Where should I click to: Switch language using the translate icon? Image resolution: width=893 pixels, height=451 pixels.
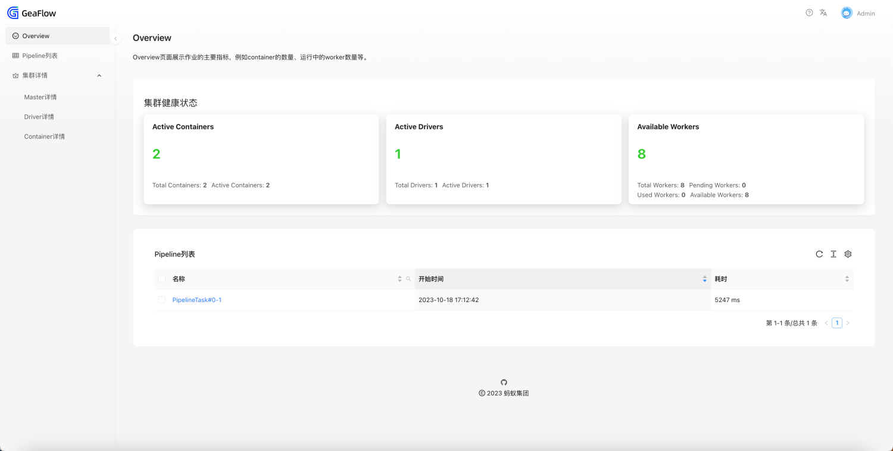823,12
